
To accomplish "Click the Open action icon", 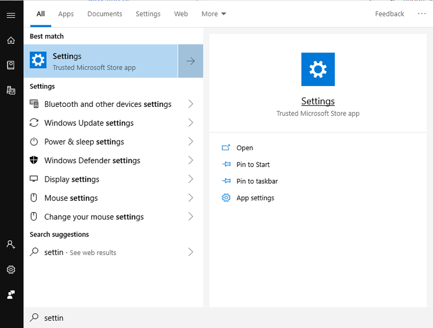I will (226, 148).
